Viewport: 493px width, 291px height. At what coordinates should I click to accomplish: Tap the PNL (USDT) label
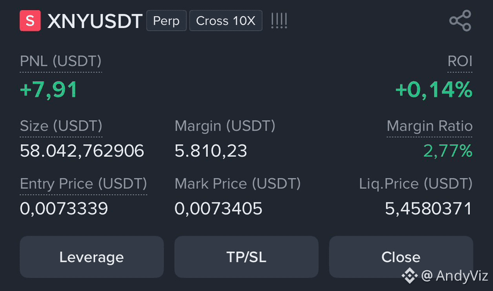(x=61, y=61)
